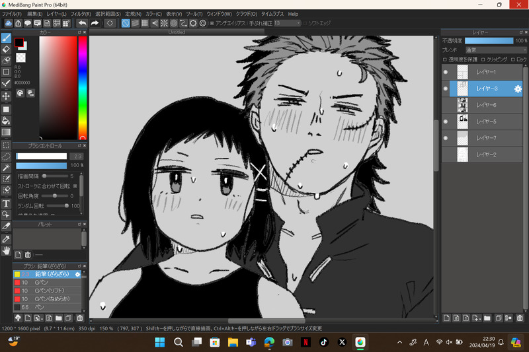Click the Untitled document tab
Screen dimensions: 529x352
click(177, 32)
